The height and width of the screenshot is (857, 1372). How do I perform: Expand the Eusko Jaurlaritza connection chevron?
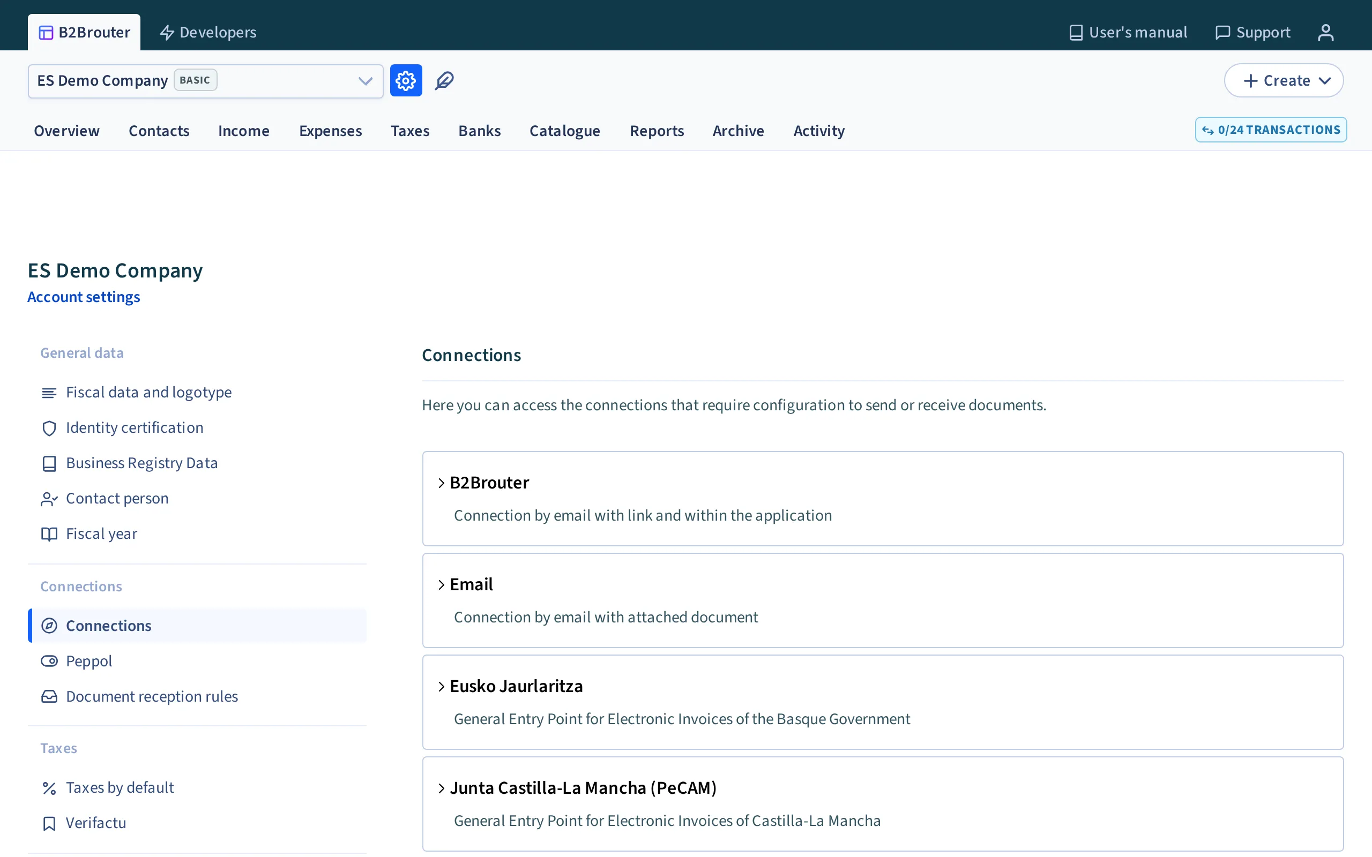pos(441,686)
